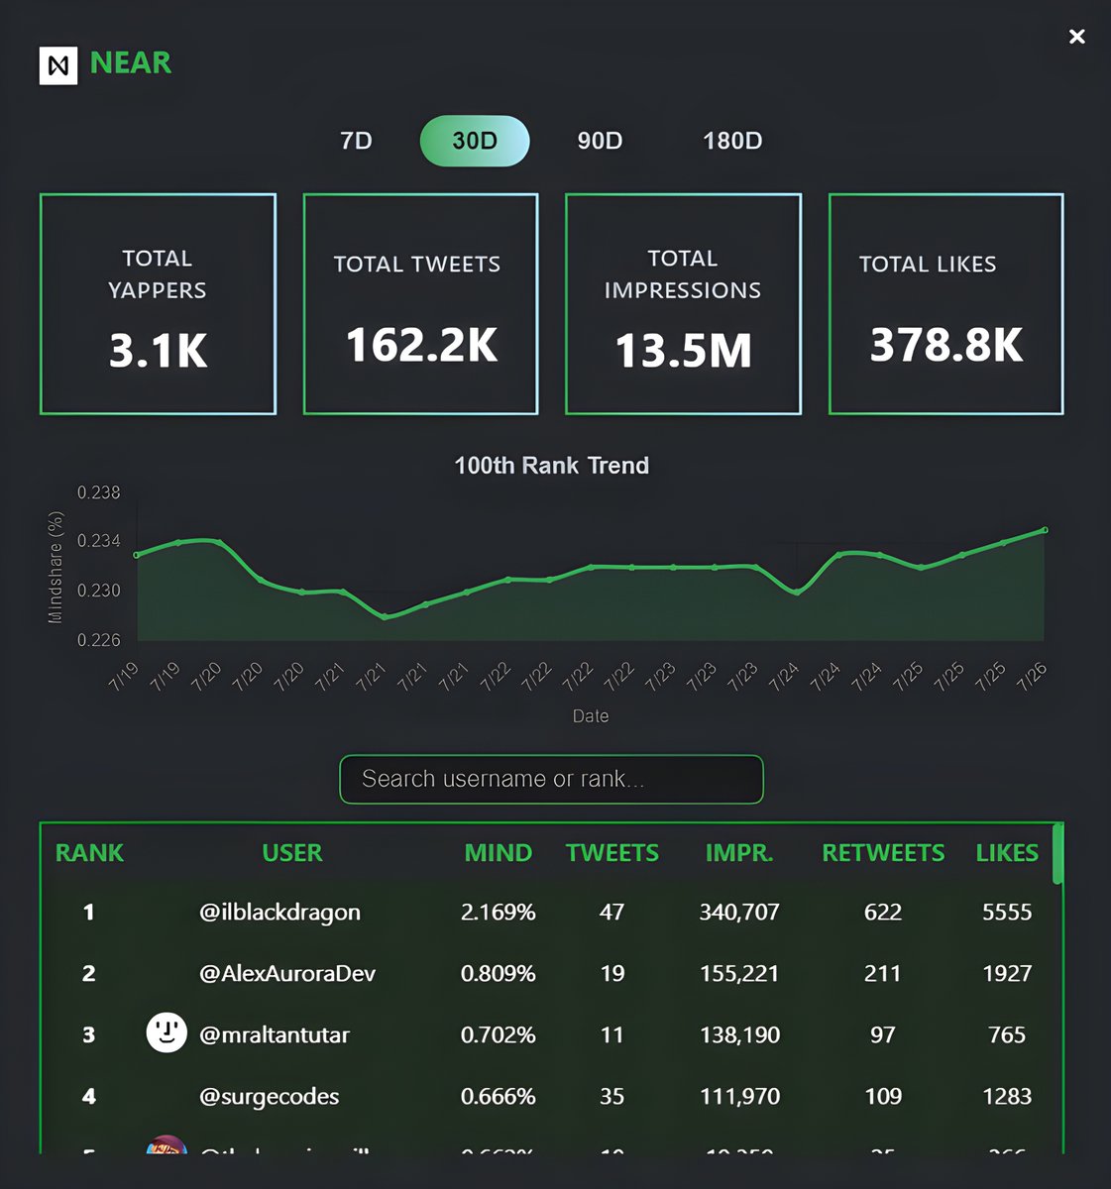This screenshot has width=1111, height=1189.
Task: Click the Total Impressions 13.5M card
Action: (683, 304)
